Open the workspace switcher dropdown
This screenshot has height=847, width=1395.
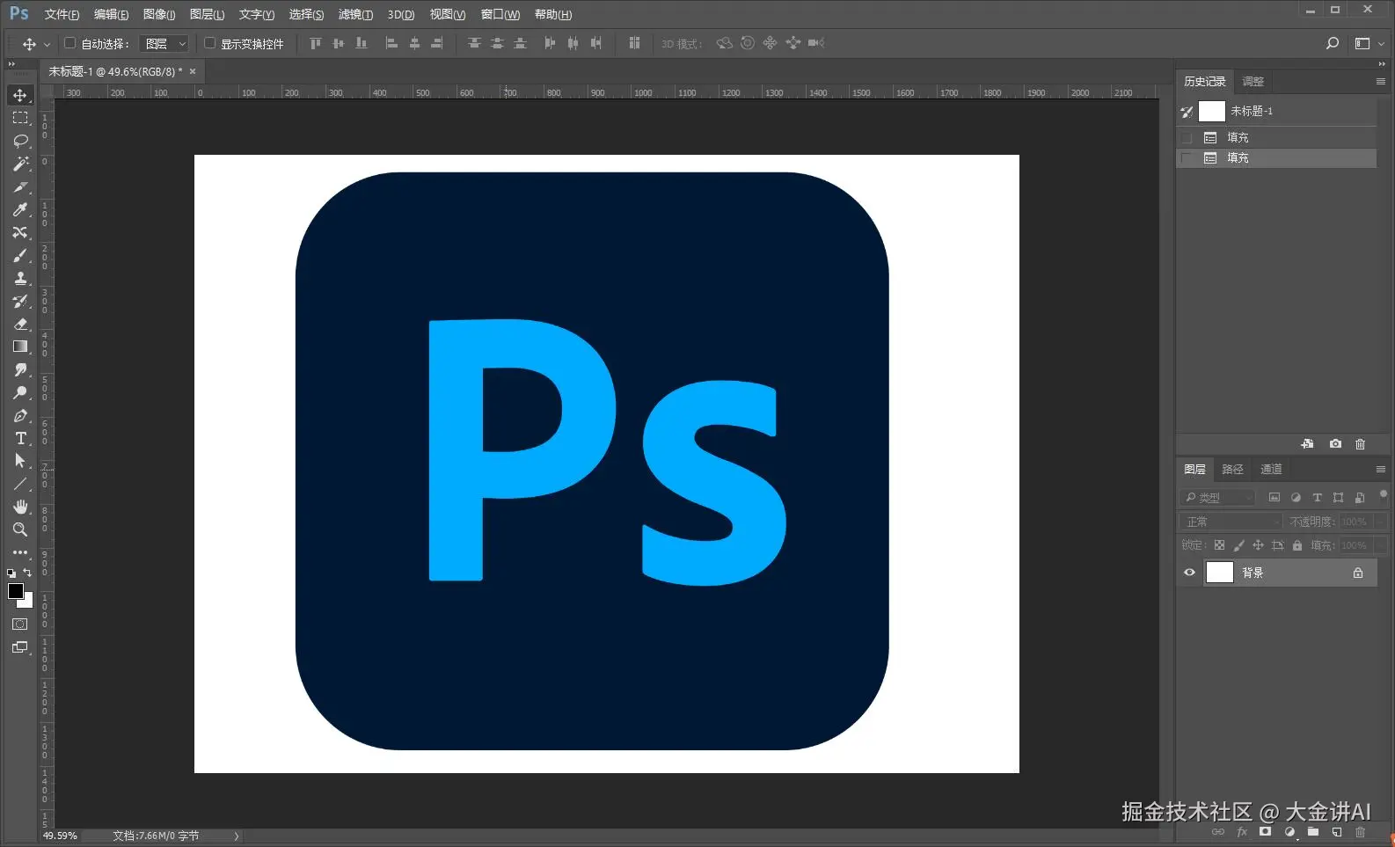click(x=1369, y=43)
